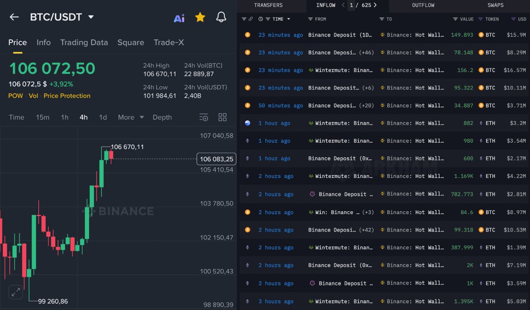Click the BTC token icon in 99.318 row

tap(481, 230)
